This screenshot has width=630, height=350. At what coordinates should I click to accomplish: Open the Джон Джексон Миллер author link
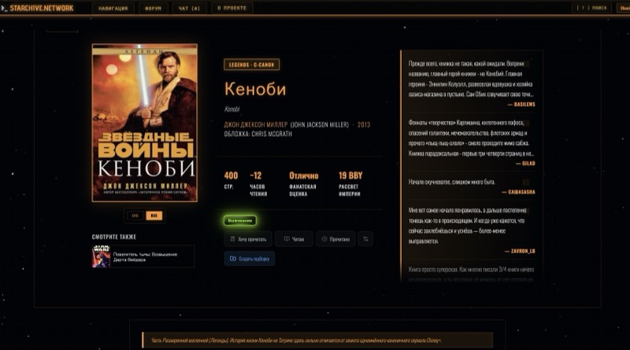point(256,125)
